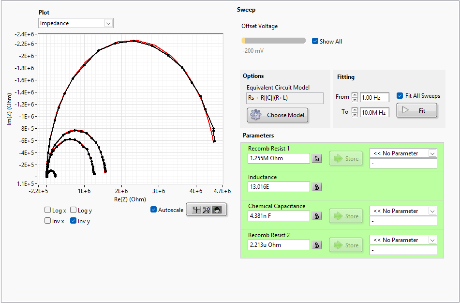
Task: Toggle lock icon beside Recomb Resist 1
Action: (317, 159)
